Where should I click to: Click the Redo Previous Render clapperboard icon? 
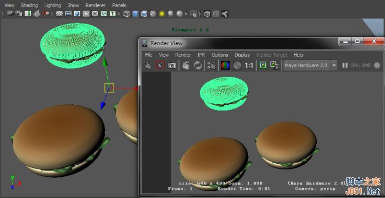pos(148,65)
